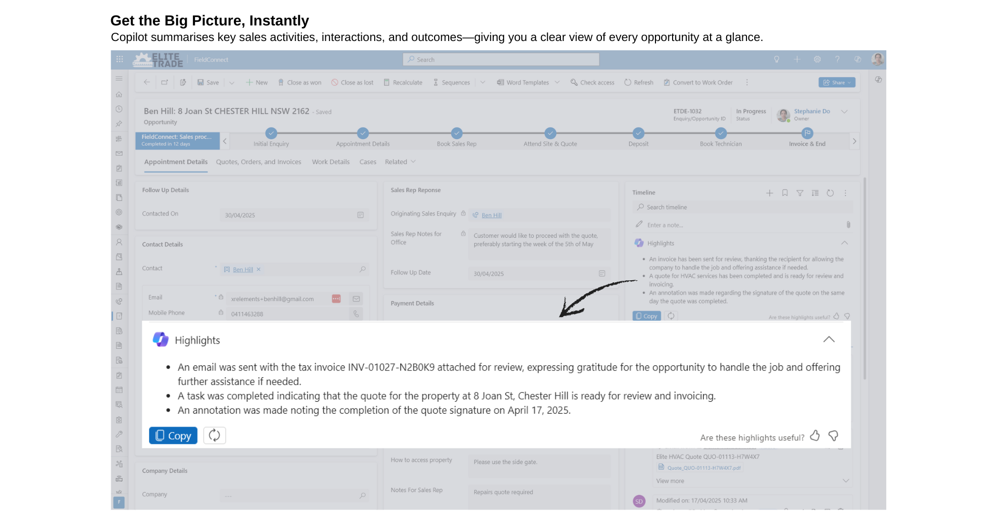The width and height of the screenshot is (998, 519).
Task: Open the lightbulb assistant icon
Action: pos(777,59)
